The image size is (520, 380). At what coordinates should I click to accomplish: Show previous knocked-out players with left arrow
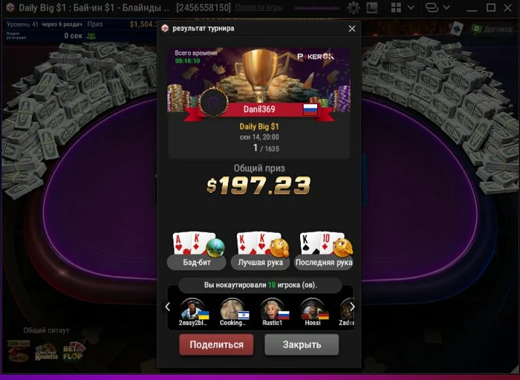point(167,307)
